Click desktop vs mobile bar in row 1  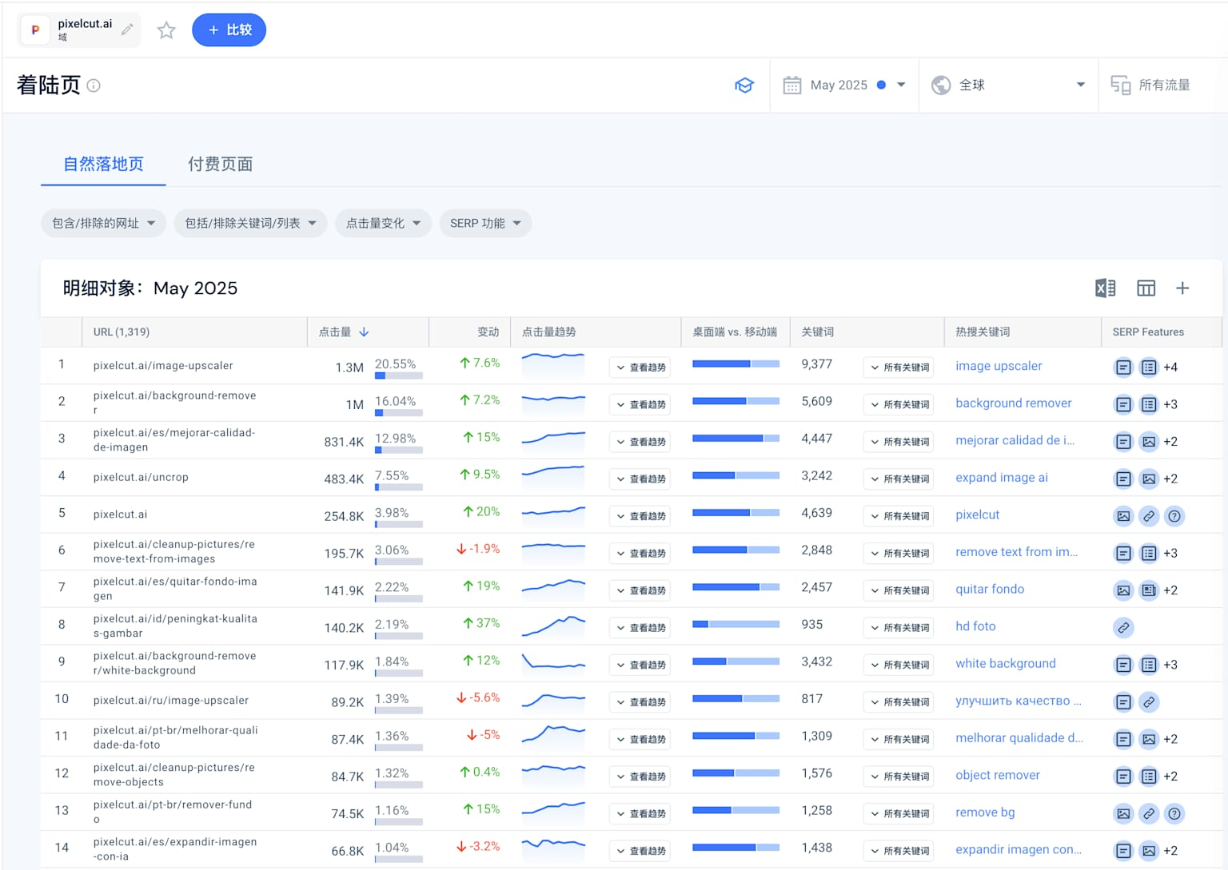[736, 364]
